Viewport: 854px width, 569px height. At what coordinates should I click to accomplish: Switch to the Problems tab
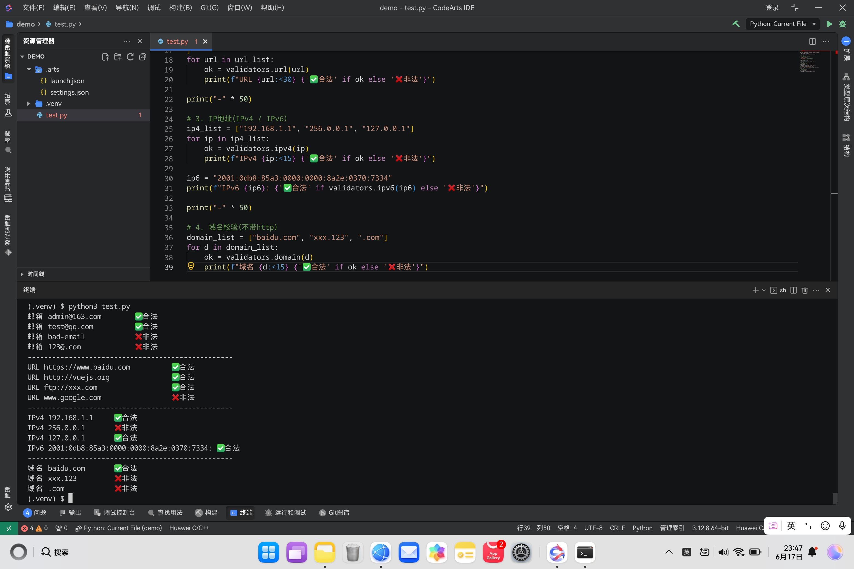tap(35, 512)
